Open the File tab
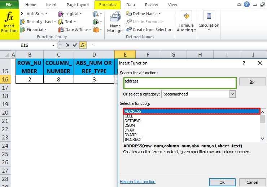267x187 pixels. click(x=9, y=5)
